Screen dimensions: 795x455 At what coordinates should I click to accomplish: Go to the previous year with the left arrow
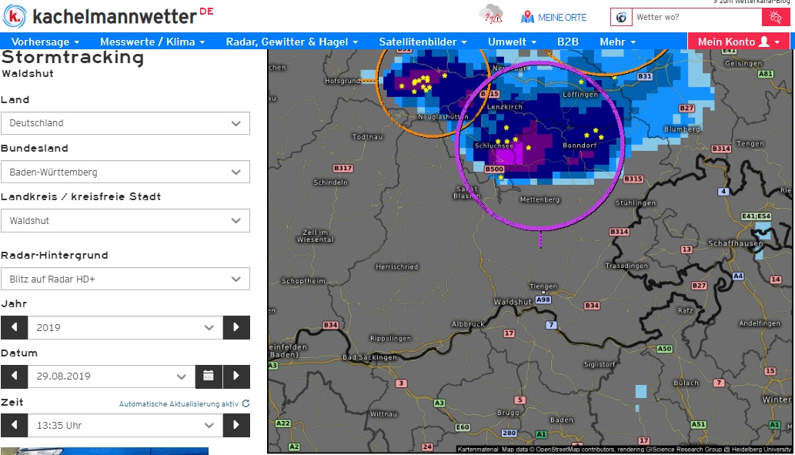tap(14, 327)
